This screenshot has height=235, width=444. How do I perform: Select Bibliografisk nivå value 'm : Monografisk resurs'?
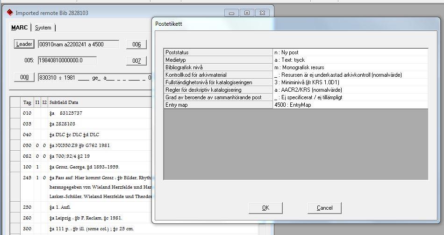(350, 67)
